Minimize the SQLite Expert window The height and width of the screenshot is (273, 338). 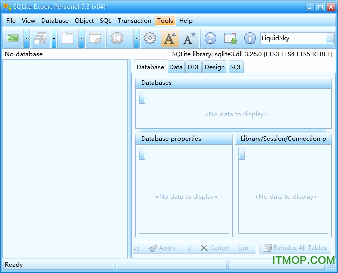310,7
